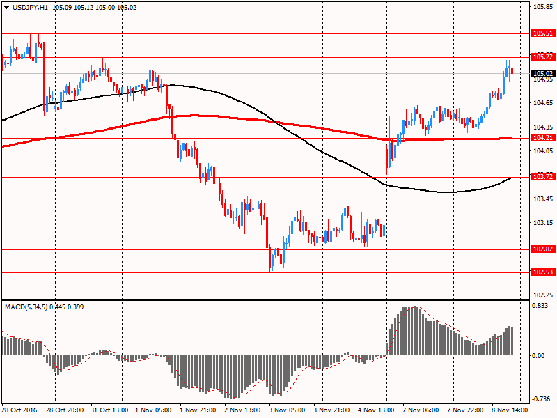557x418 pixels.
Task: Select the 102.82 support level label
Action: (x=542, y=249)
